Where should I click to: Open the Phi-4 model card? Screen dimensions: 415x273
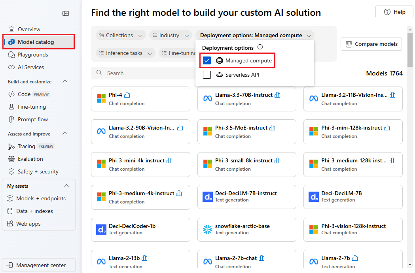coord(140,99)
